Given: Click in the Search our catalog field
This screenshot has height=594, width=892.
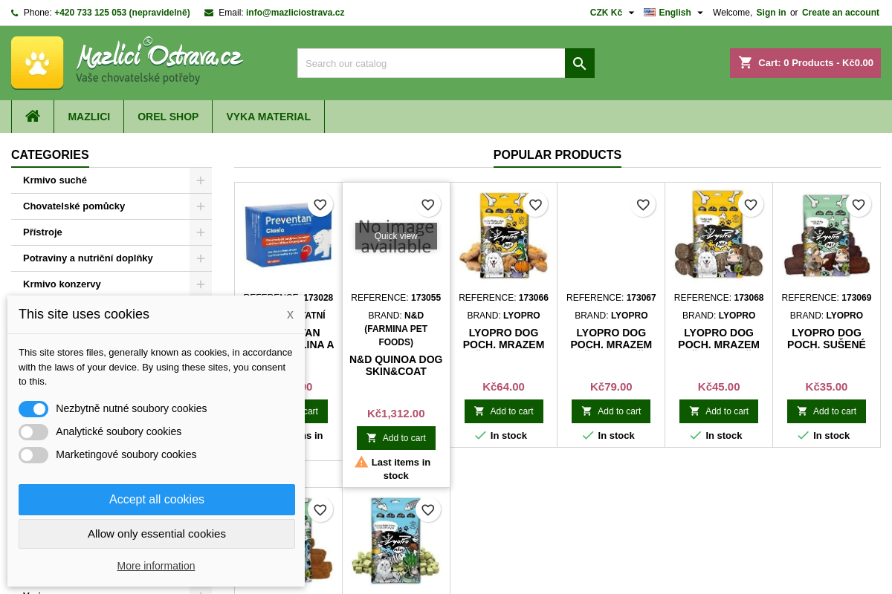Looking at the screenshot, I should (431, 63).
